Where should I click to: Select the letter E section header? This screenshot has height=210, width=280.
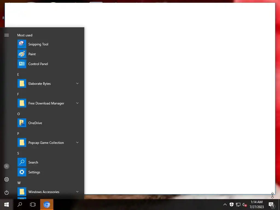(18, 75)
